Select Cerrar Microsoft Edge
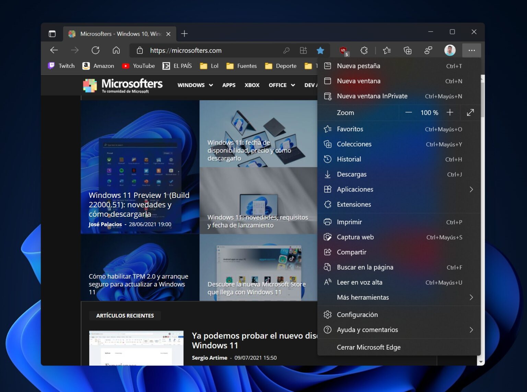 (399, 347)
